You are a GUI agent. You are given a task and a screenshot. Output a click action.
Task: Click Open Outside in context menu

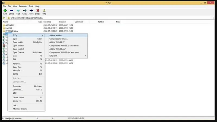(26, 53)
